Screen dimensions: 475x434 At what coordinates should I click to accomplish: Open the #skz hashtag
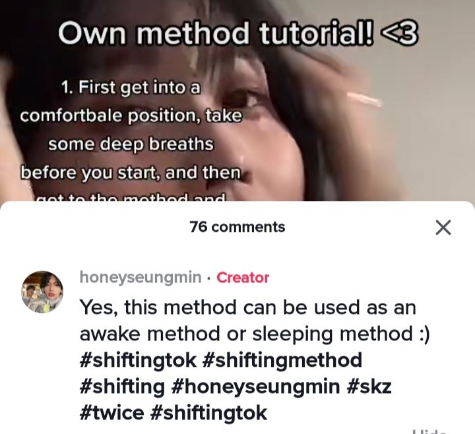coord(367,386)
